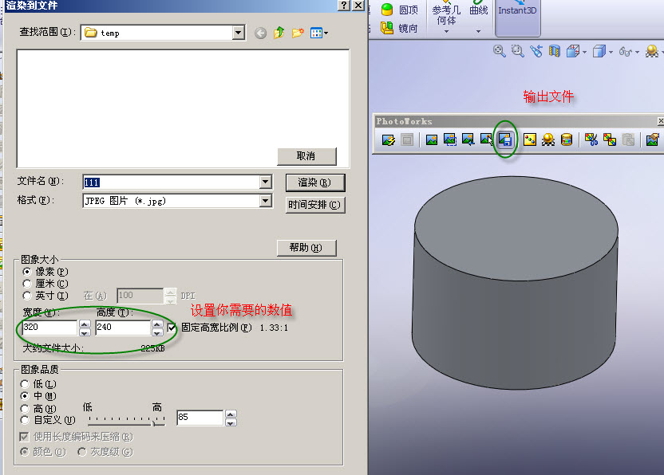Select 颜色(O) color radio button
Screen dimensions: 664x475
pyautogui.click(x=25, y=452)
